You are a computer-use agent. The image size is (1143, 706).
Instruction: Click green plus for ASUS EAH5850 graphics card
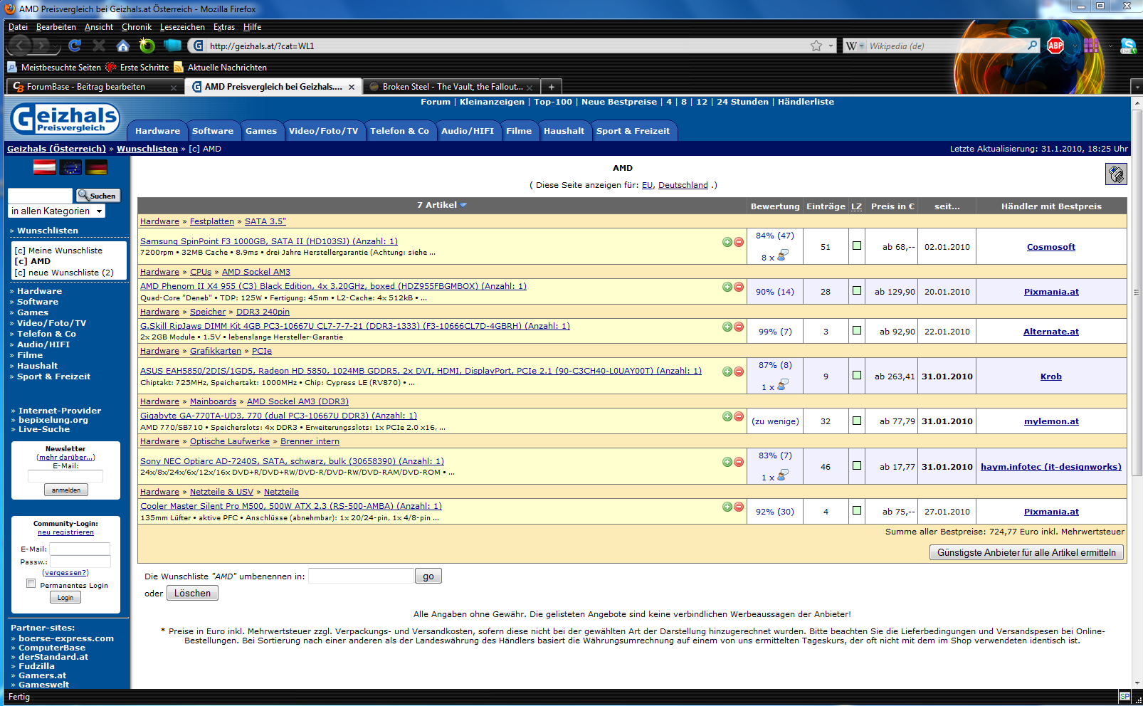[x=727, y=372]
